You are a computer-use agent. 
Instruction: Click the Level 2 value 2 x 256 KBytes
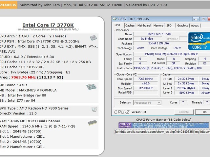(x=186, y=88)
